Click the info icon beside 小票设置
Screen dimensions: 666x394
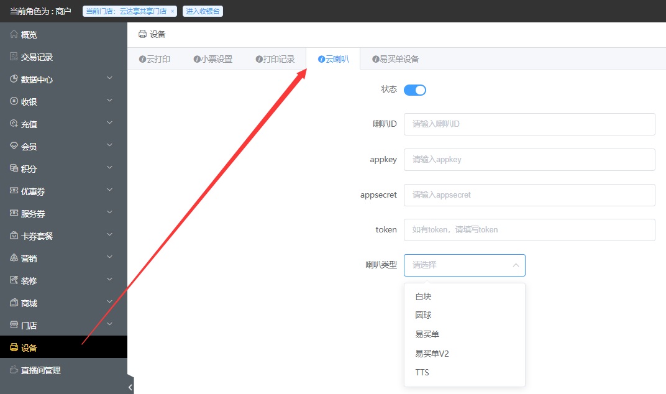[x=197, y=59]
